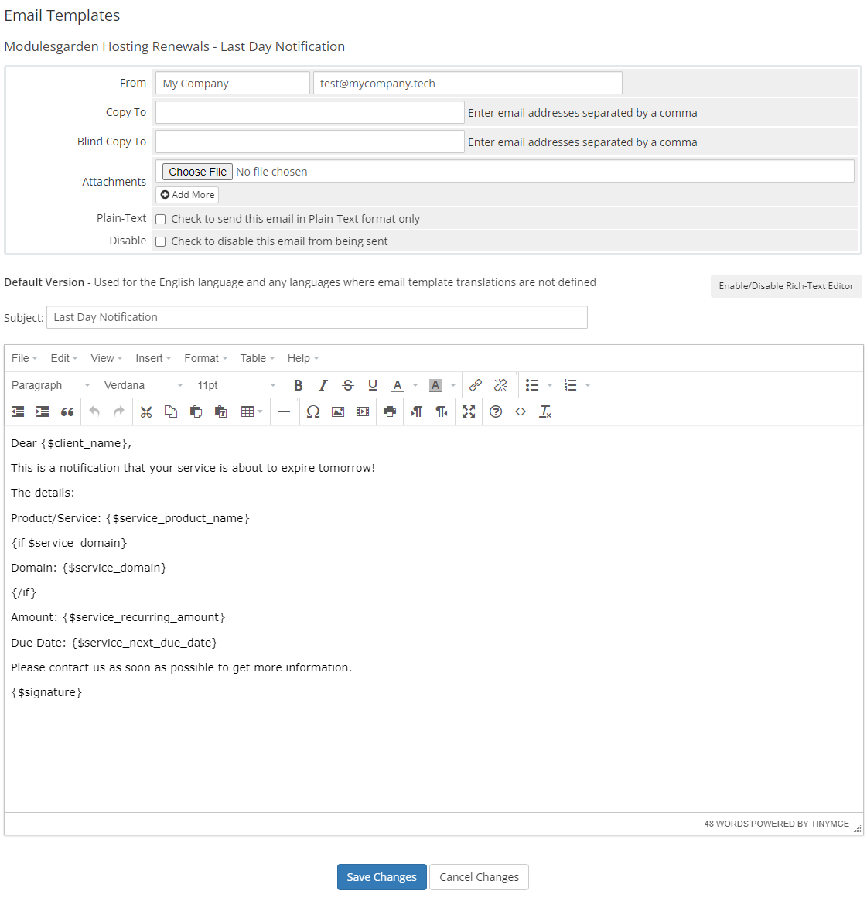Screen dimensions: 867x908
Task: Open the Format menu
Action: click(x=206, y=358)
